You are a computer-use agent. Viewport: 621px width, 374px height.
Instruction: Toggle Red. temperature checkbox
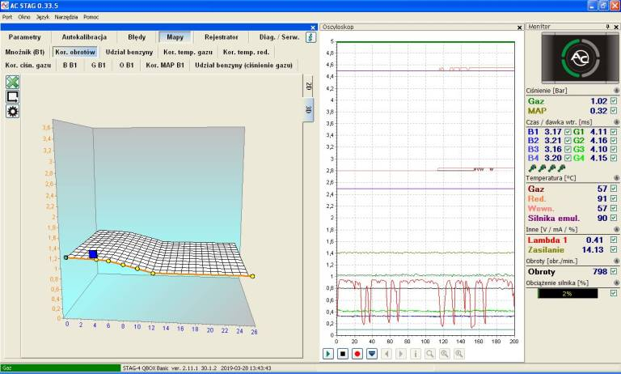click(614, 198)
